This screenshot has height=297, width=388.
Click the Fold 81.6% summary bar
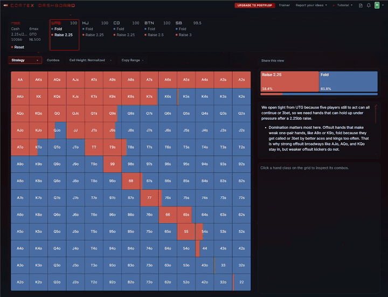[349, 81]
